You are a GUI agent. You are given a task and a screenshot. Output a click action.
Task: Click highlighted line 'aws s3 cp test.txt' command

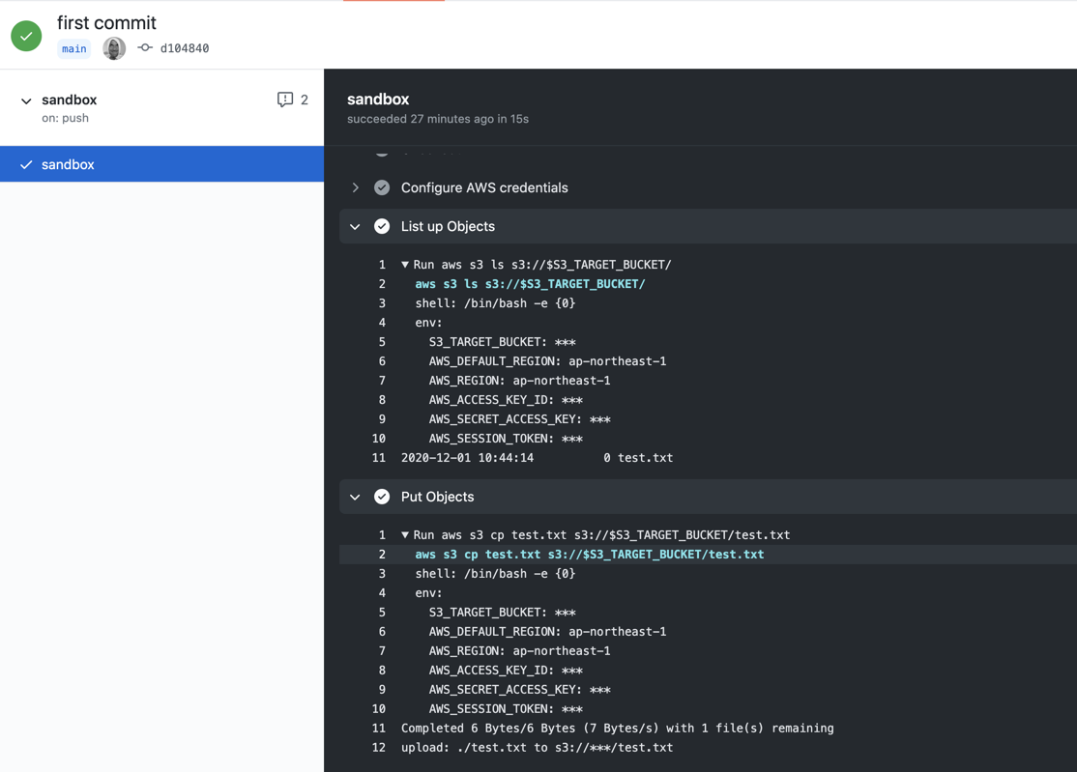(x=590, y=554)
